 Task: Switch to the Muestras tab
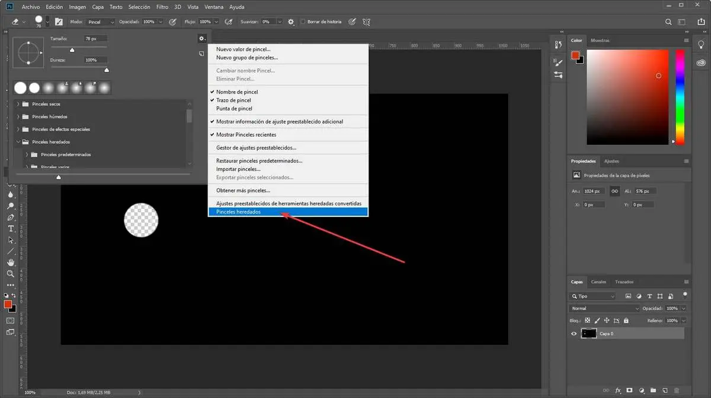pos(600,40)
